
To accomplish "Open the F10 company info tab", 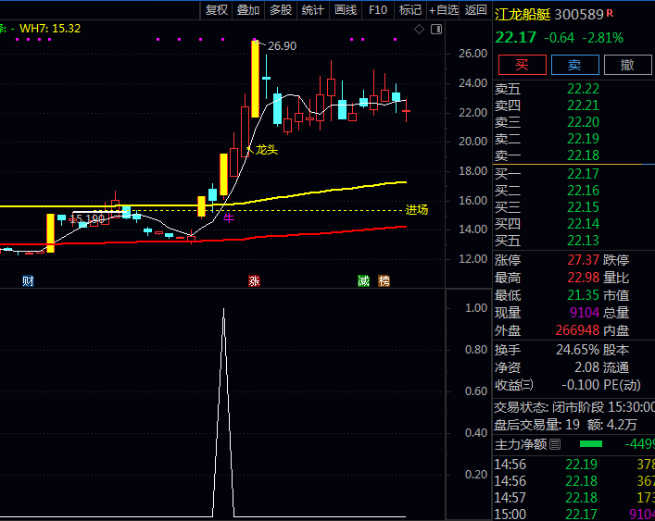I will click(378, 10).
